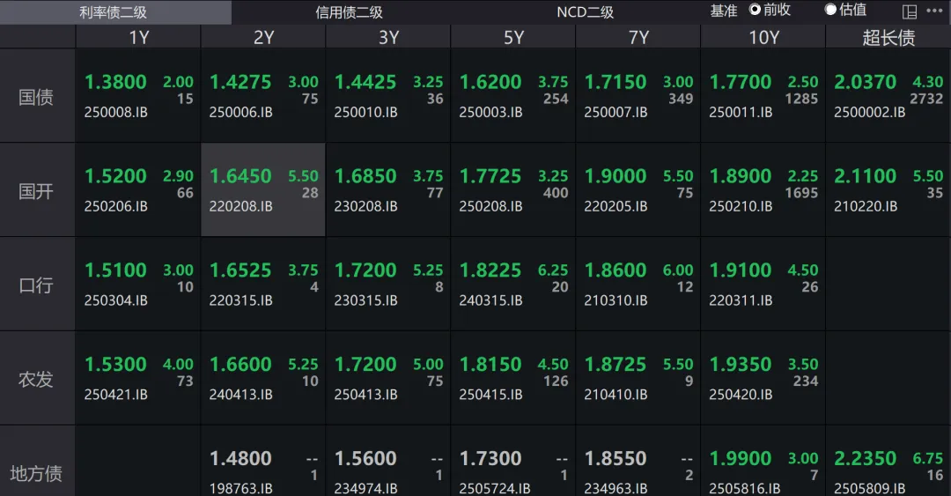Click the highlighted 220208.IB cell
The height and width of the screenshot is (496, 951).
click(263, 190)
